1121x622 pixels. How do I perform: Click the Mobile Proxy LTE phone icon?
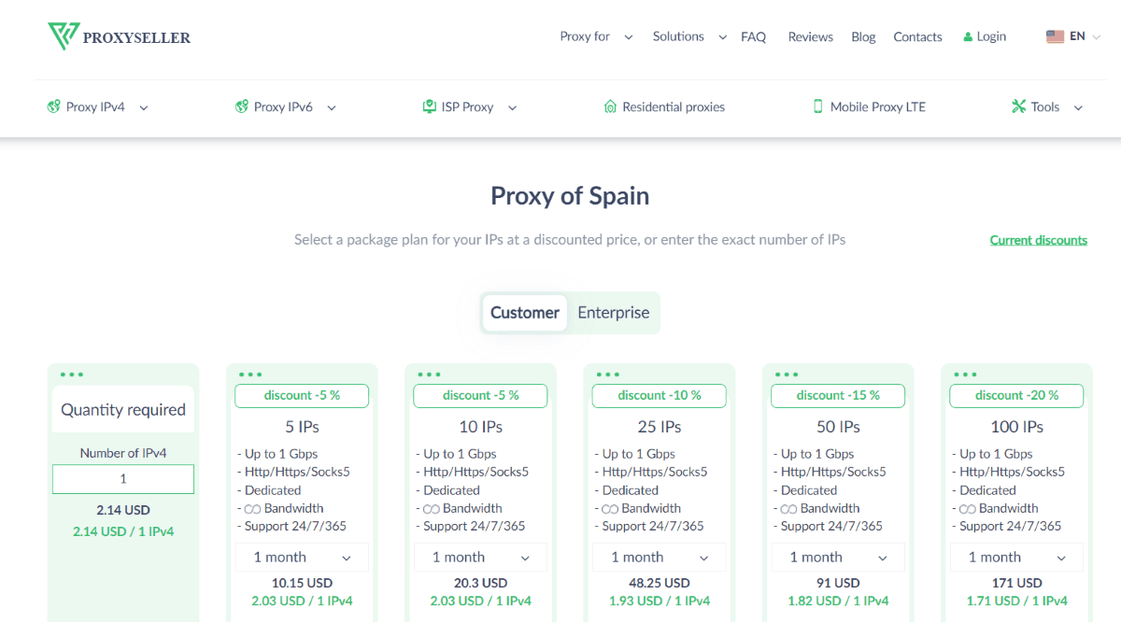point(818,107)
